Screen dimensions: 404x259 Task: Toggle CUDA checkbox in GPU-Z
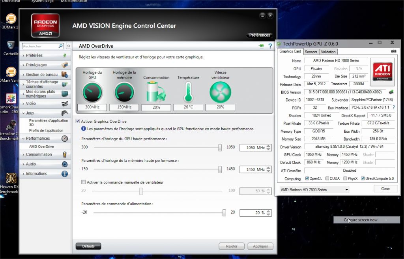pyautogui.click(x=327, y=178)
